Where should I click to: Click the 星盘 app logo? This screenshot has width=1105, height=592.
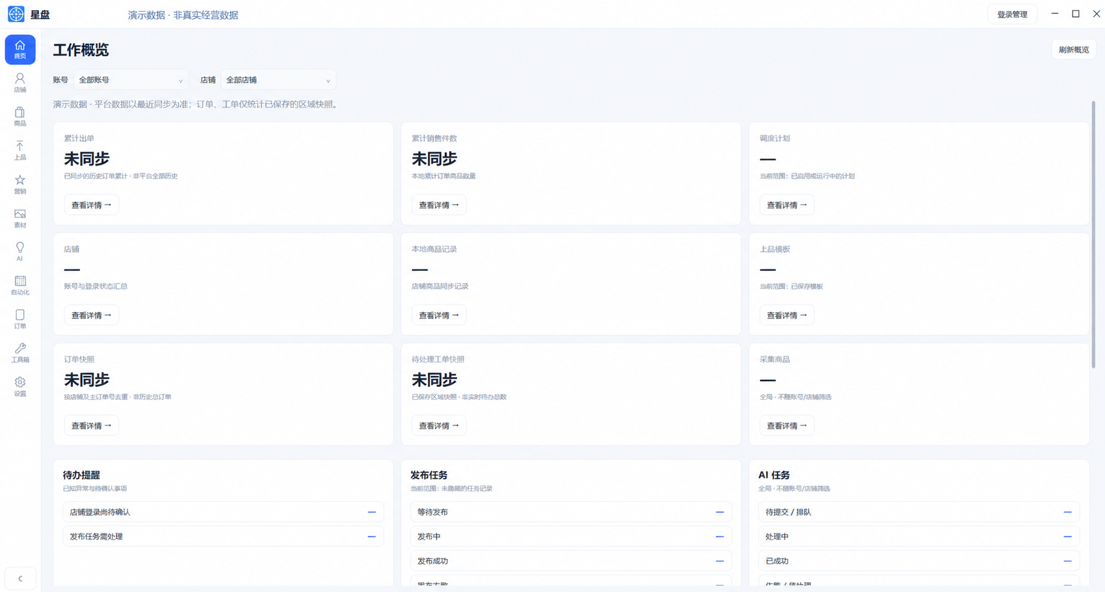pyautogui.click(x=16, y=14)
